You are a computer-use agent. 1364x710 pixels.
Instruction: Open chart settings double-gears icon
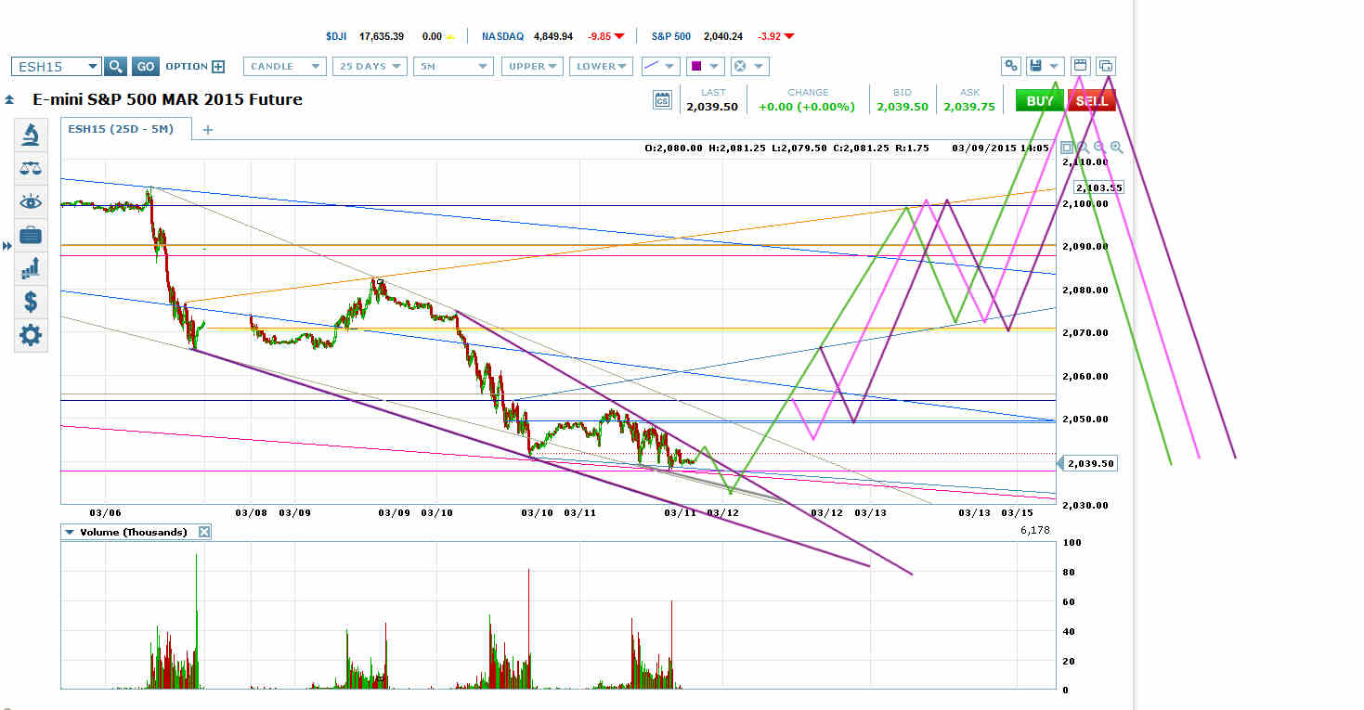pyautogui.click(x=1011, y=66)
